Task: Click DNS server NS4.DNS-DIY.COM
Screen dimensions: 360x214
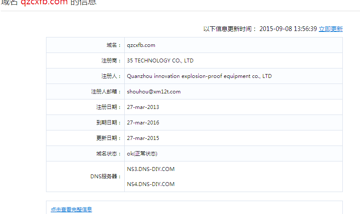Action: click(x=151, y=184)
